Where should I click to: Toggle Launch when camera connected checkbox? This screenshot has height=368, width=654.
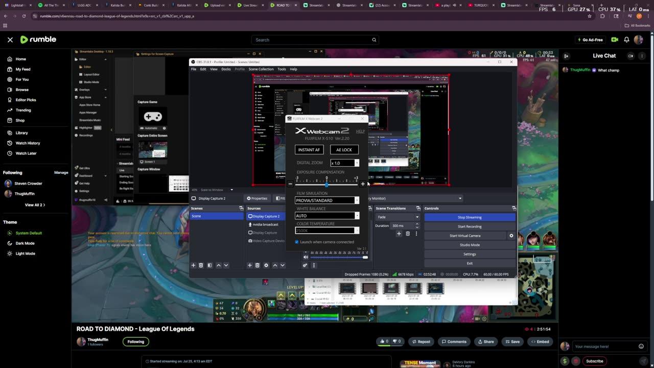(297, 242)
